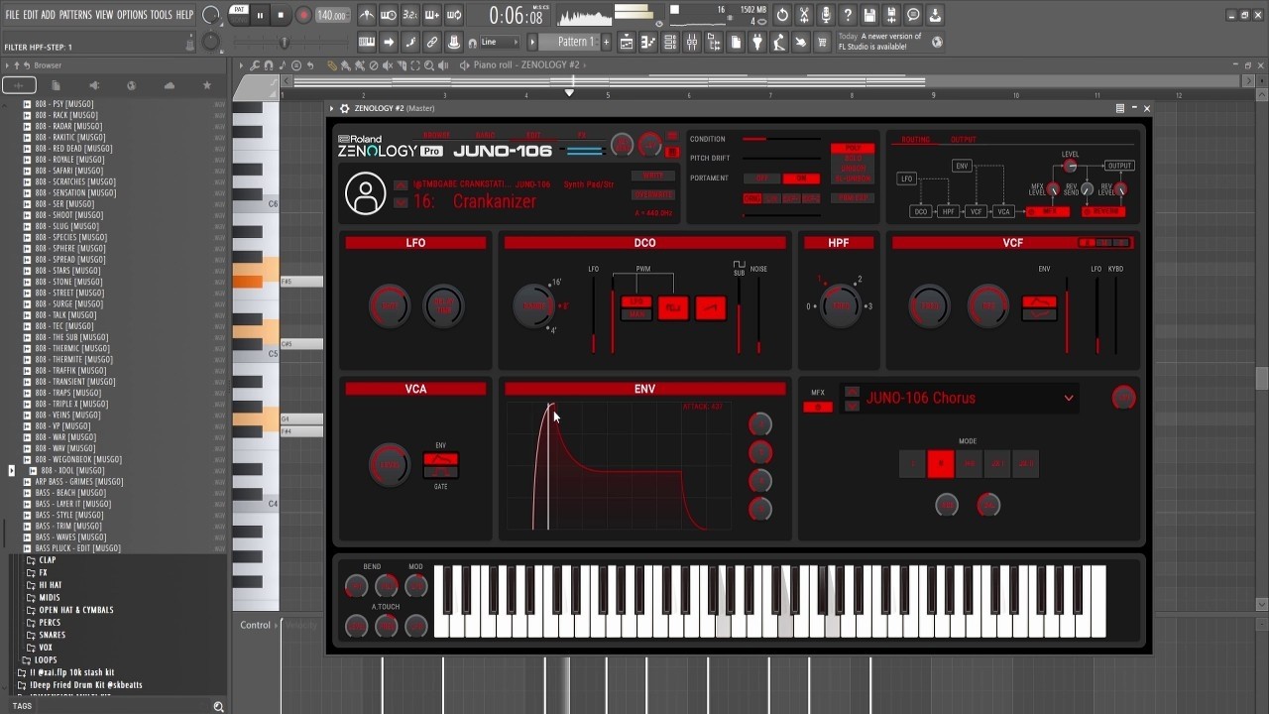Viewport: 1269px width, 714px height.
Task: Click the record button in the transport
Action: 304,15
